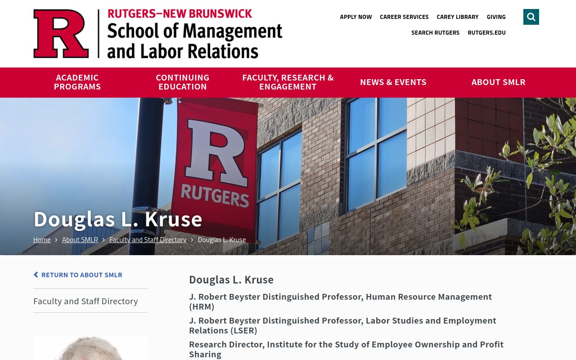Visit the Carey Library link

point(458,17)
